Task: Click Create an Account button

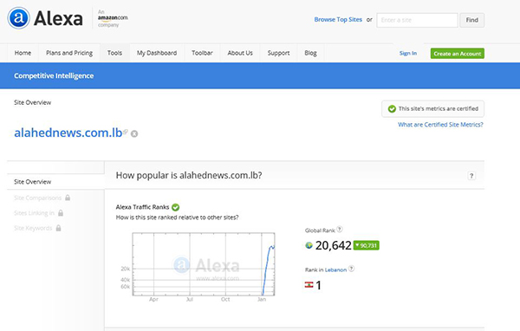Action: point(458,54)
